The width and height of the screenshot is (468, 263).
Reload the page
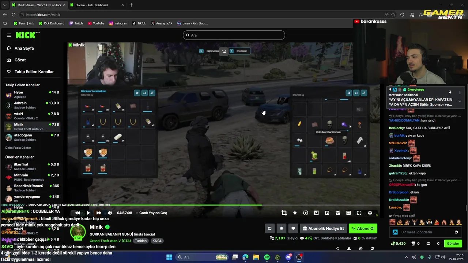(14, 15)
